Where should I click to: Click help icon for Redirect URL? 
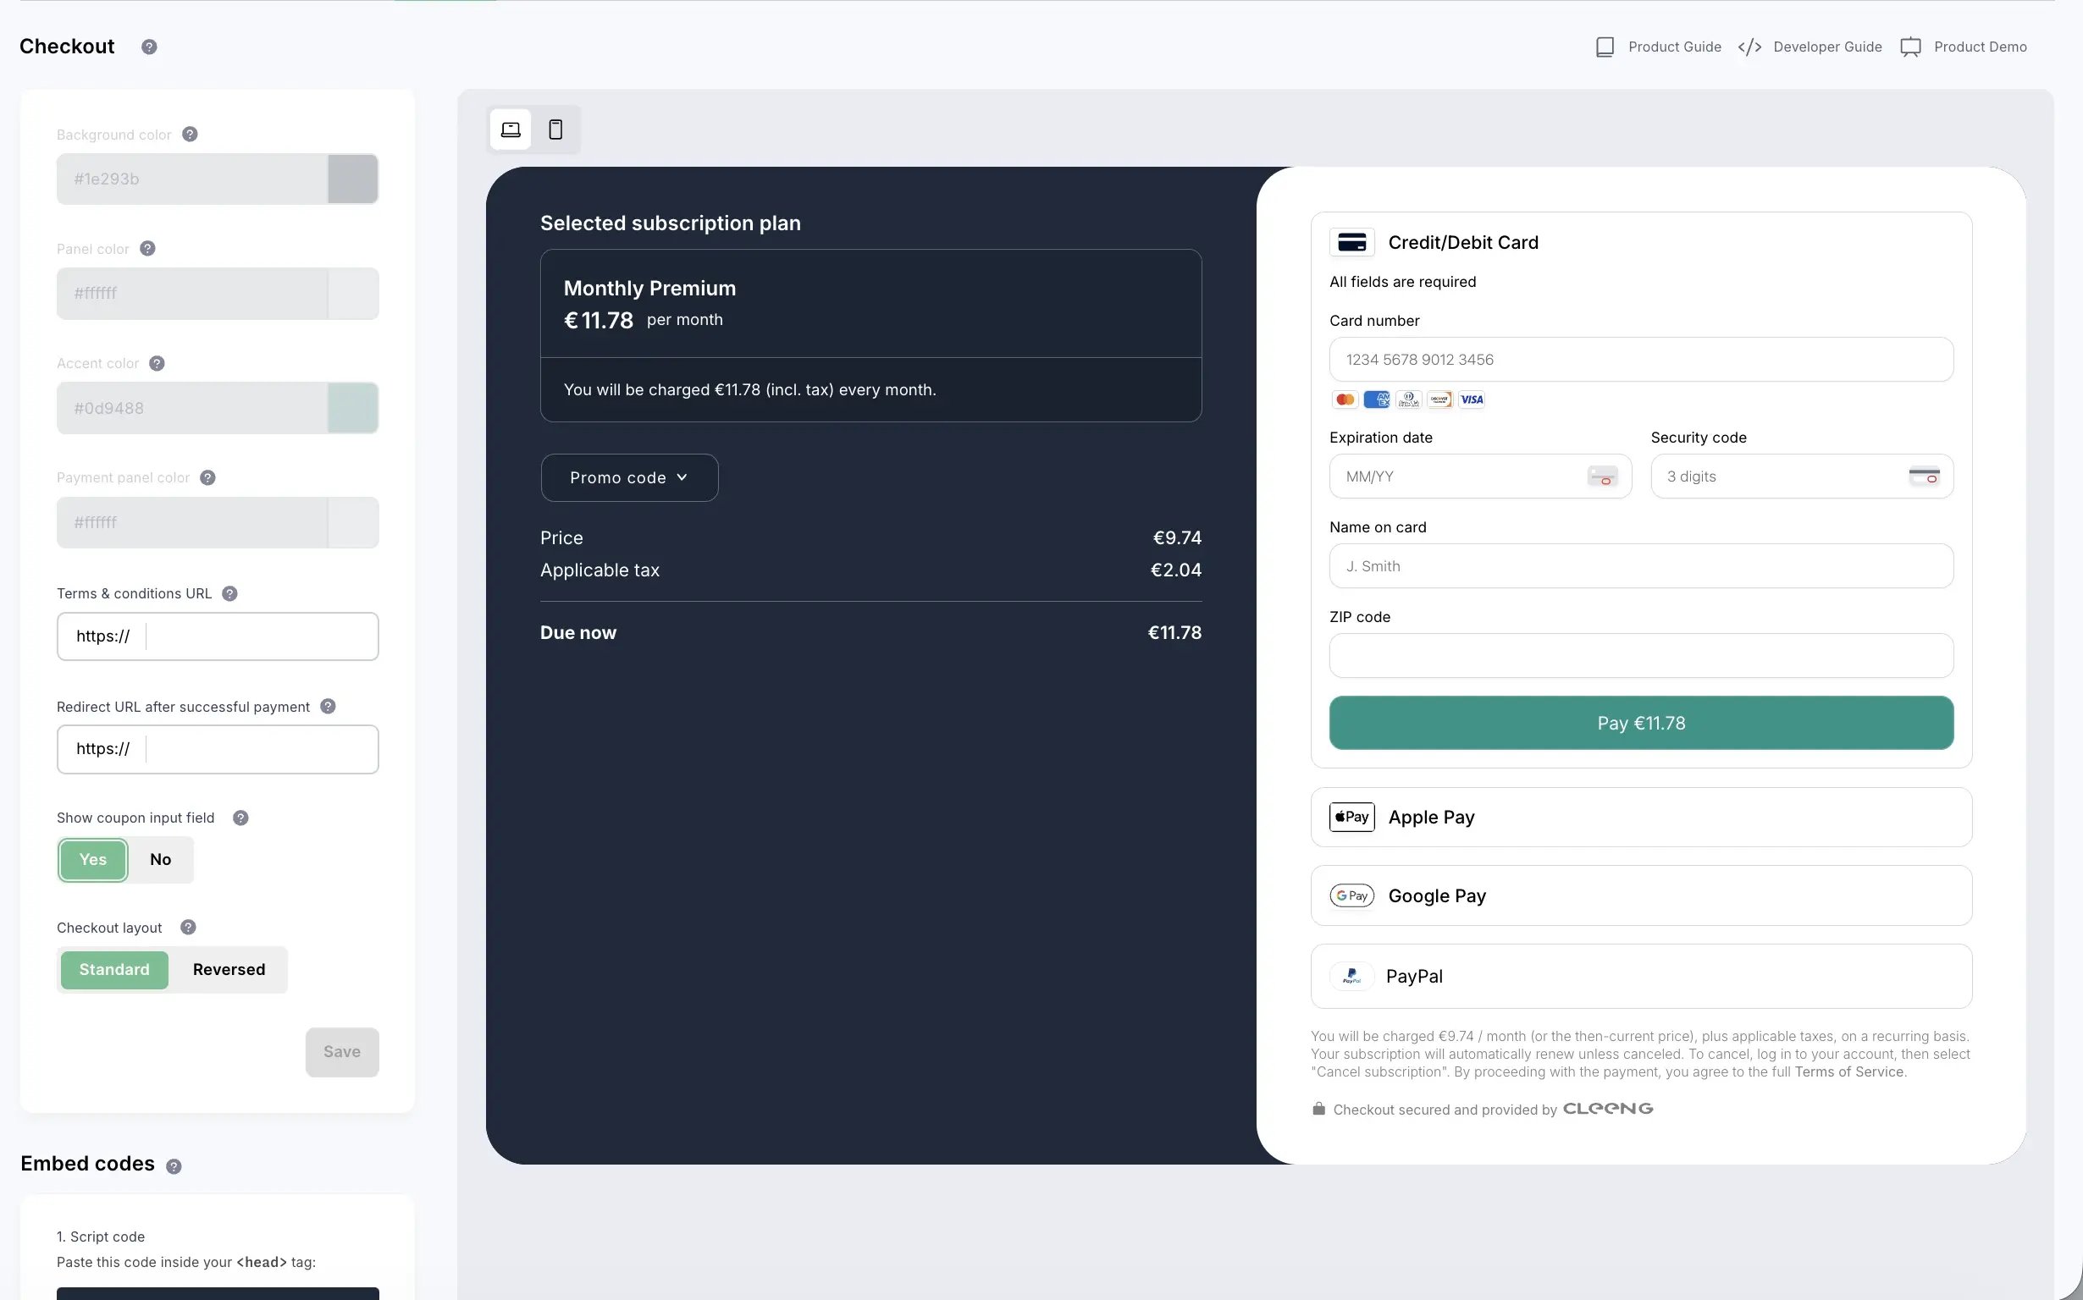[328, 706]
